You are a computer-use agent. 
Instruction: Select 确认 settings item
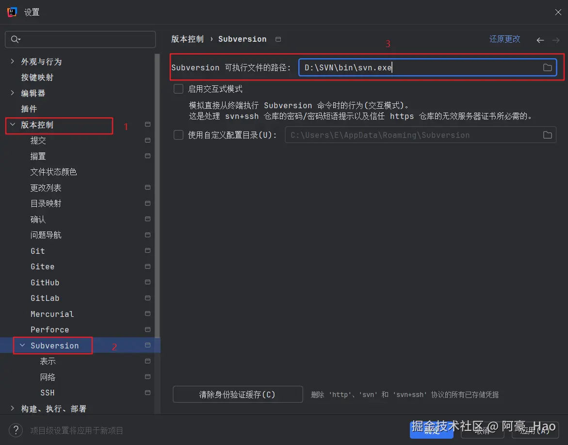pos(38,219)
